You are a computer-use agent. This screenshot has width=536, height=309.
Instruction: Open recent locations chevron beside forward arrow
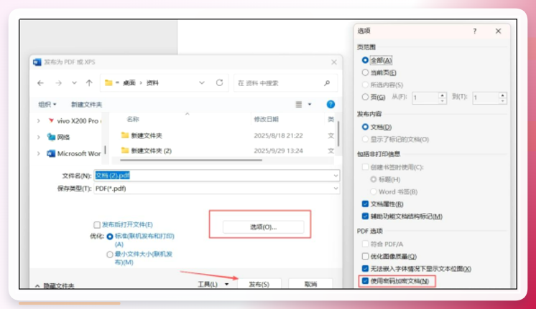pos(74,83)
